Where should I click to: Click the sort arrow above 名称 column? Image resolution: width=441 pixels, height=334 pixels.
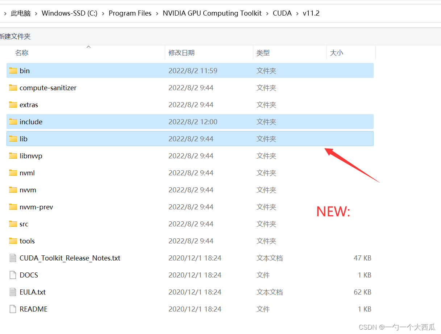click(88, 47)
